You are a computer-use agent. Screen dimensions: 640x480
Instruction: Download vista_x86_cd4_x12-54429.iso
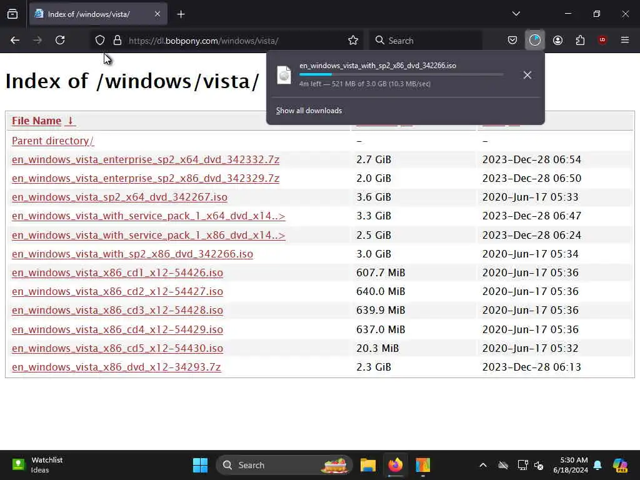[x=117, y=329]
